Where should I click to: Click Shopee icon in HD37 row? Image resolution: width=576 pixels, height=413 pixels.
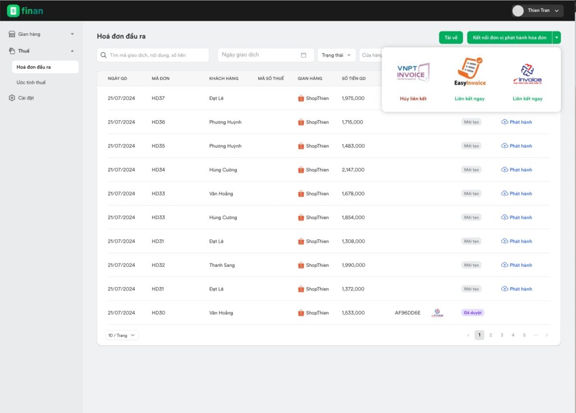301,98
